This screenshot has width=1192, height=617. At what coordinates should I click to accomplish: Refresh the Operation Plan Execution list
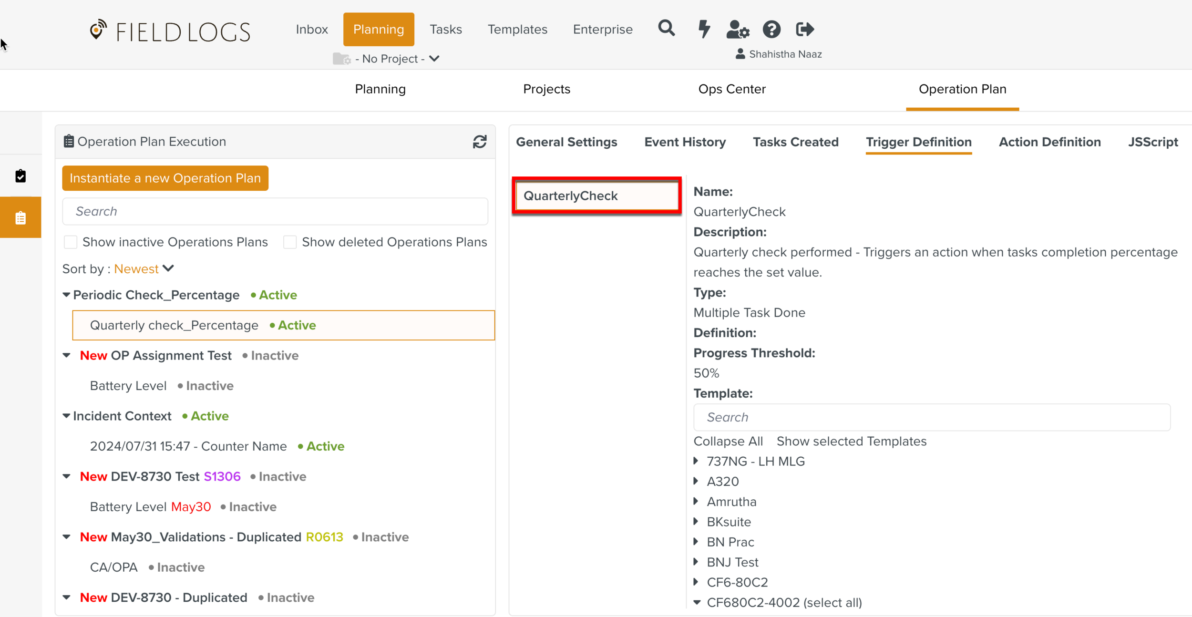click(x=480, y=142)
